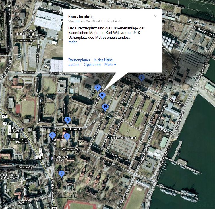Screen dimensions: 215x209
Task: Click the Petruskirche label
Action: point(74,129)
